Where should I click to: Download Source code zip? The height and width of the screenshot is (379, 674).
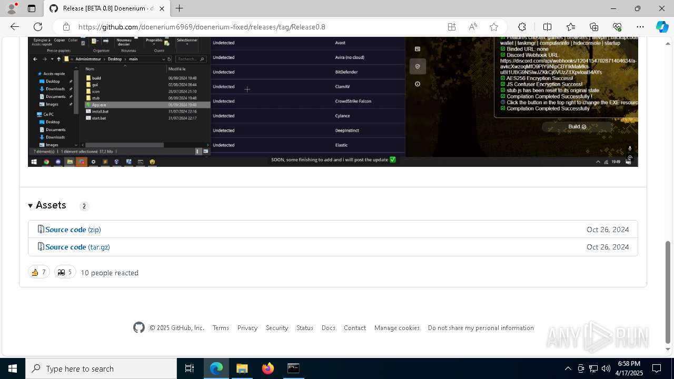coord(73,230)
